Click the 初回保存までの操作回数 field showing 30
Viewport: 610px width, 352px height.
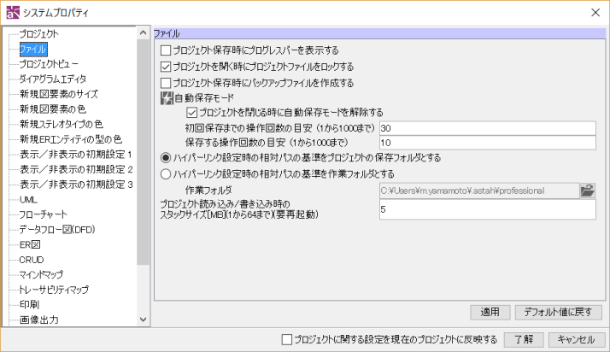488,128
